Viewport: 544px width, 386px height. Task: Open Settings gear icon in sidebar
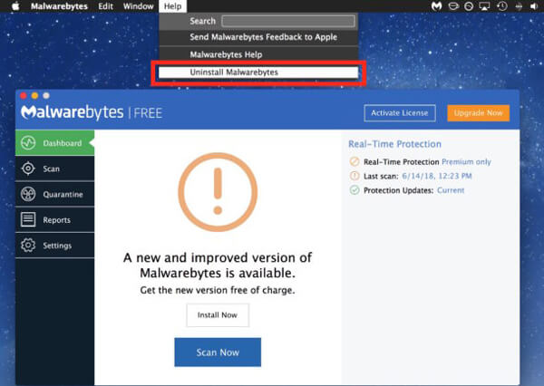[x=28, y=246]
